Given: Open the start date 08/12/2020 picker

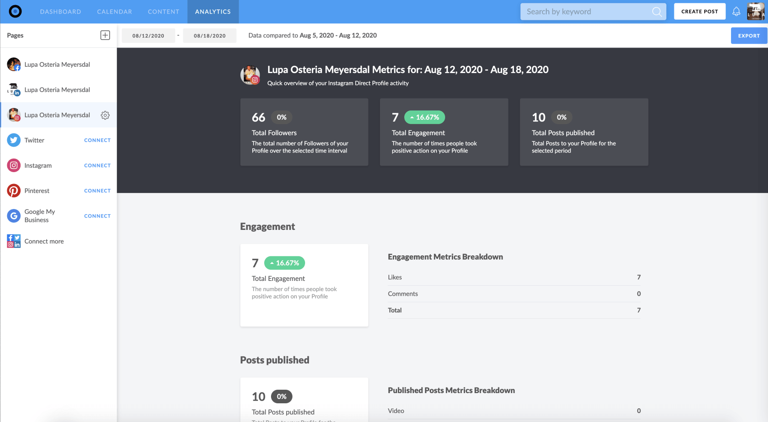Looking at the screenshot, I should click(148, 36).
